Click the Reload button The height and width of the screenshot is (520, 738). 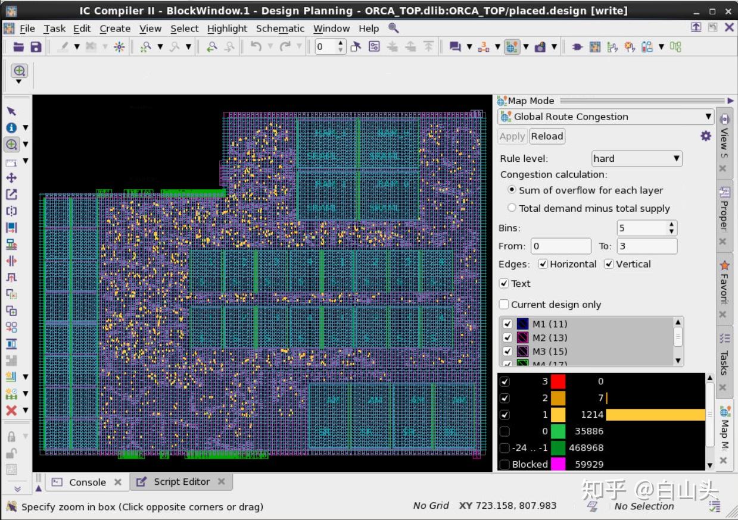(x=547, y=136)
